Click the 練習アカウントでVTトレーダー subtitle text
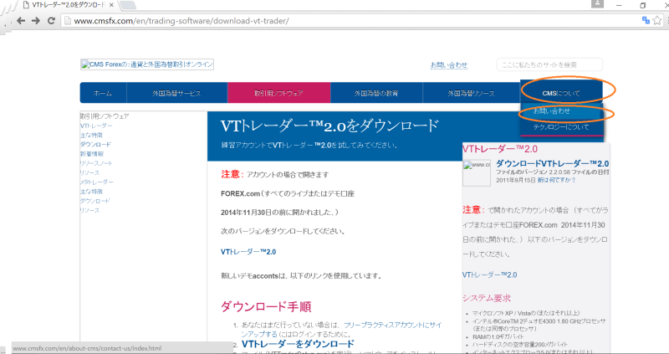The height and width of the screenshot is (354, 669). tap(309, 145)
